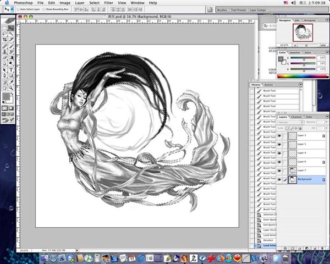This screenshot has height=264, width=330.
Task: Switch to the Channels tab
Action: [296, 117]
